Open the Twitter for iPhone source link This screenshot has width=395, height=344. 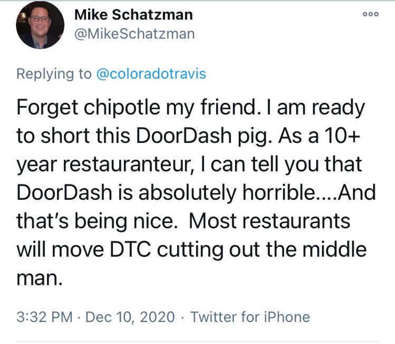click(x=250, y=317)
